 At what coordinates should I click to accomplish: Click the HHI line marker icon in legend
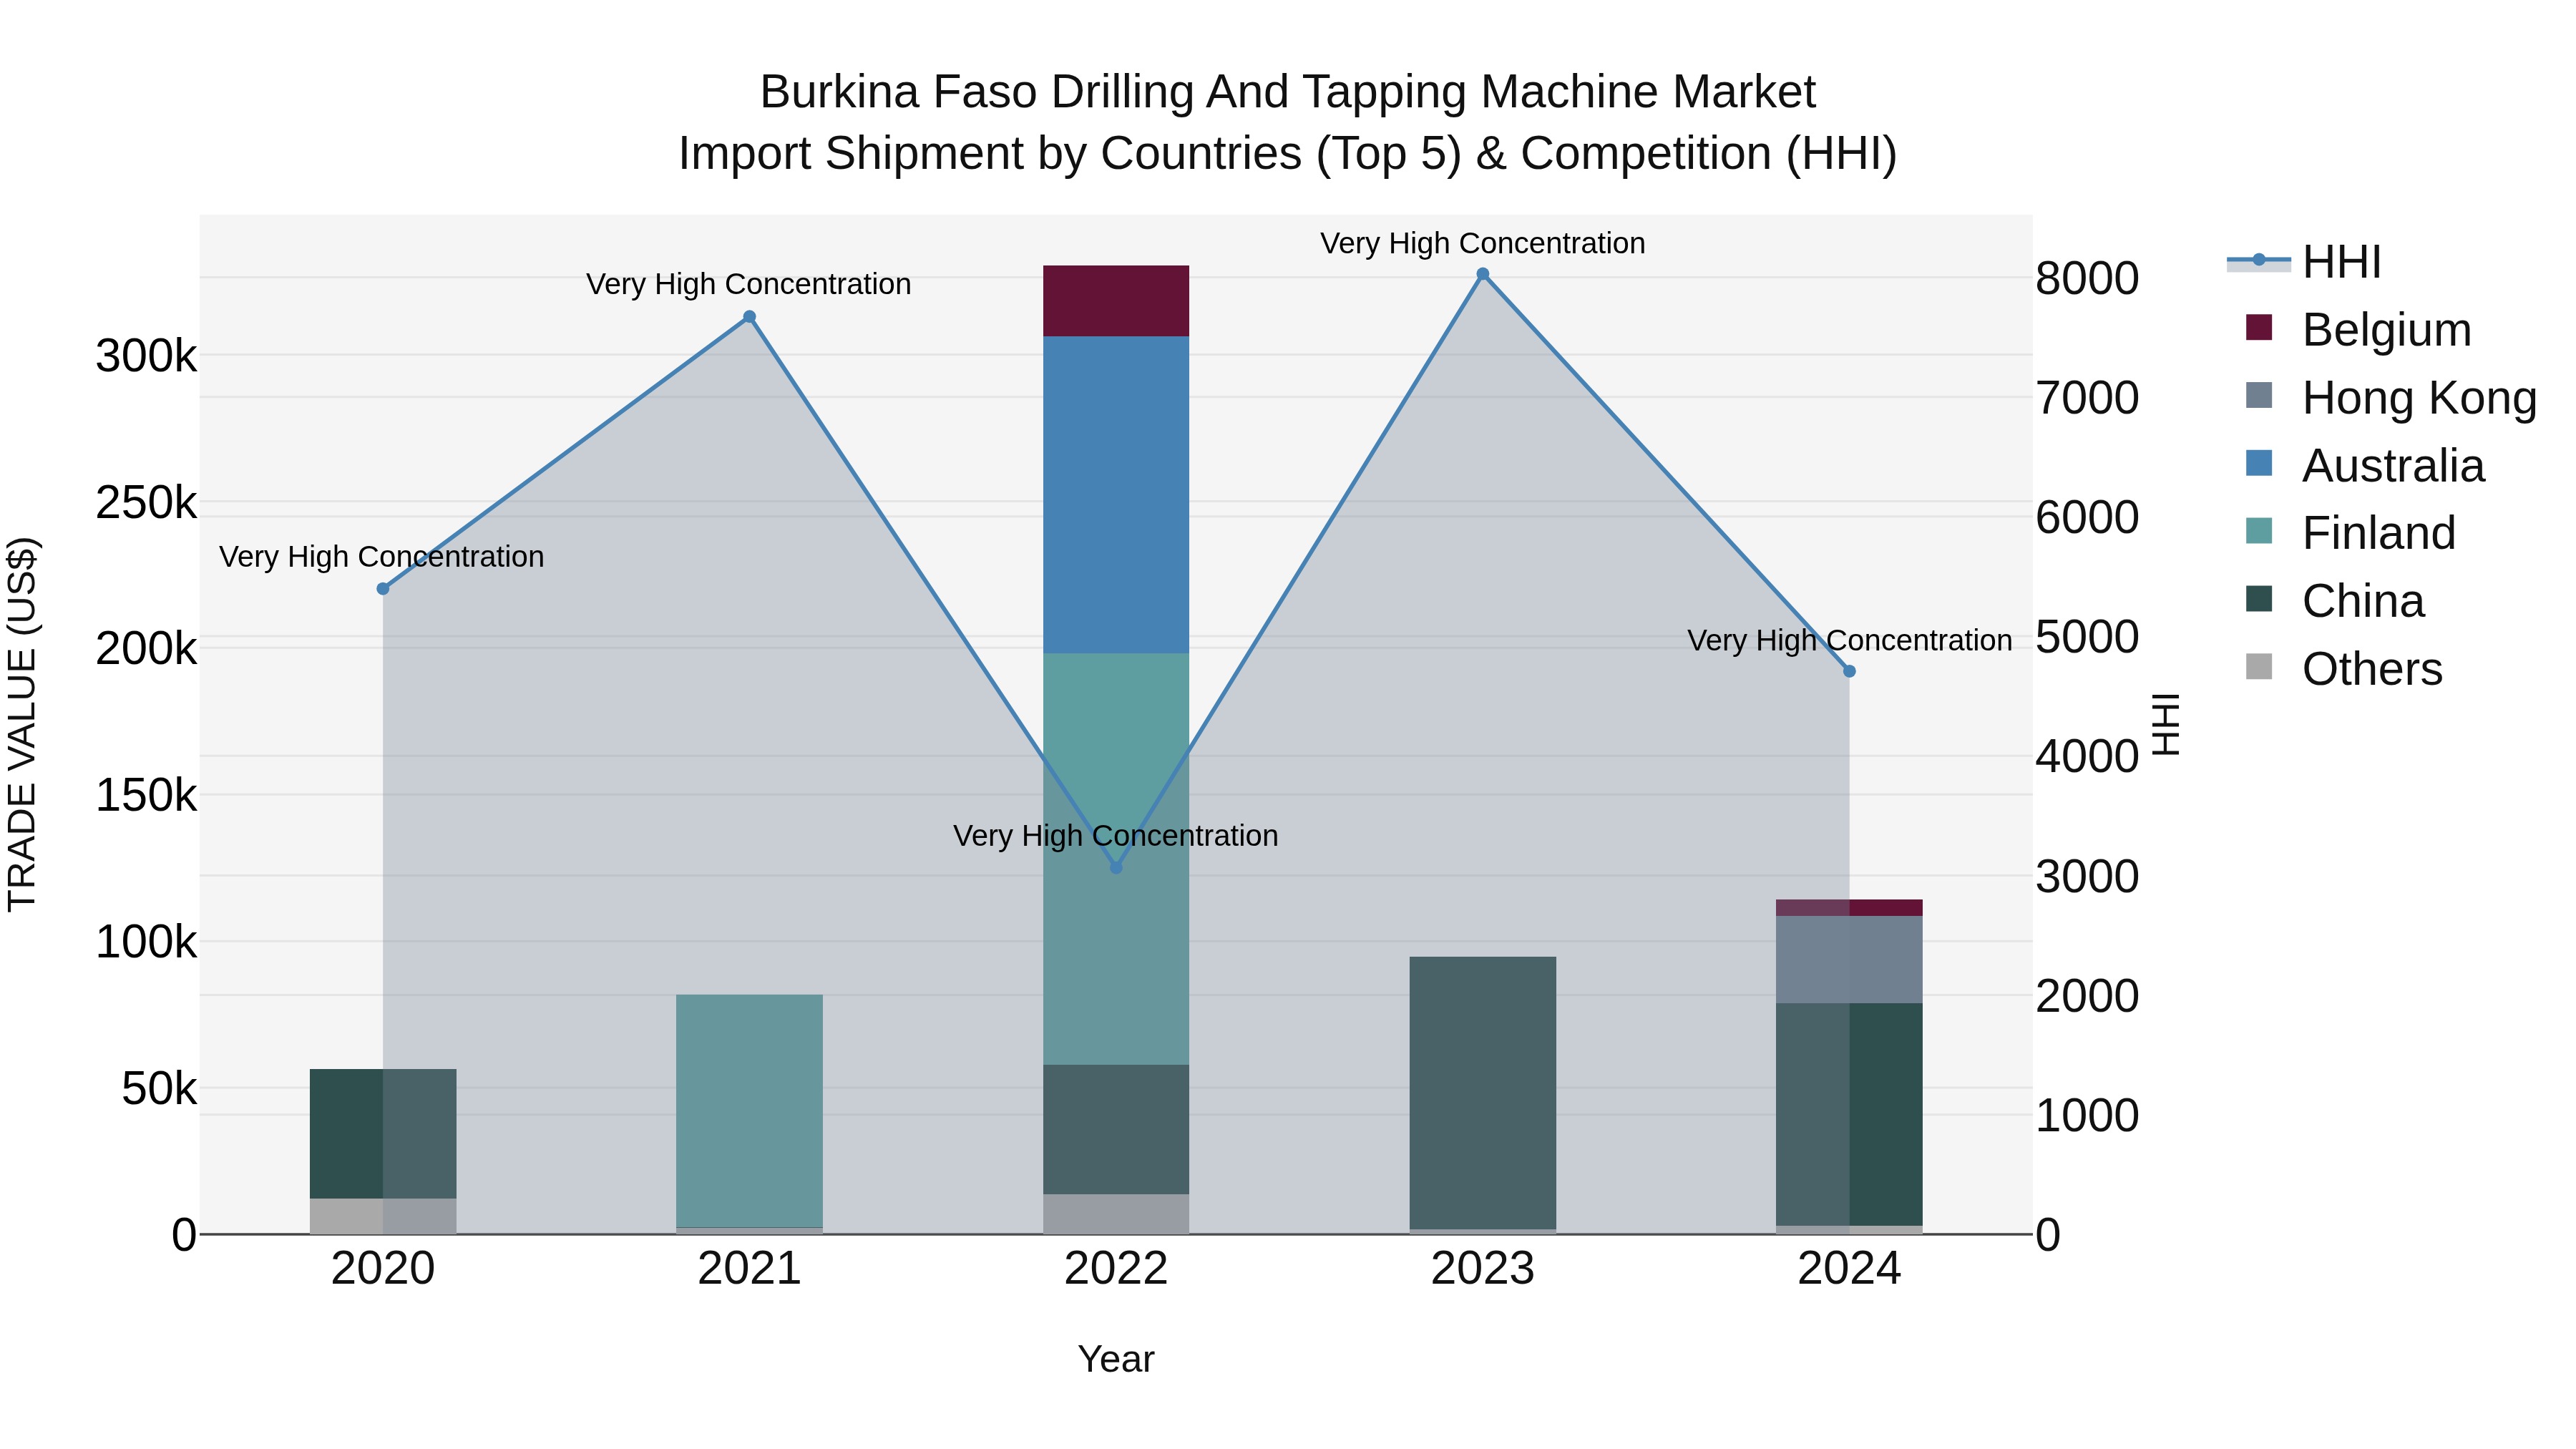pyautogui.click(x=2258, y=261)
